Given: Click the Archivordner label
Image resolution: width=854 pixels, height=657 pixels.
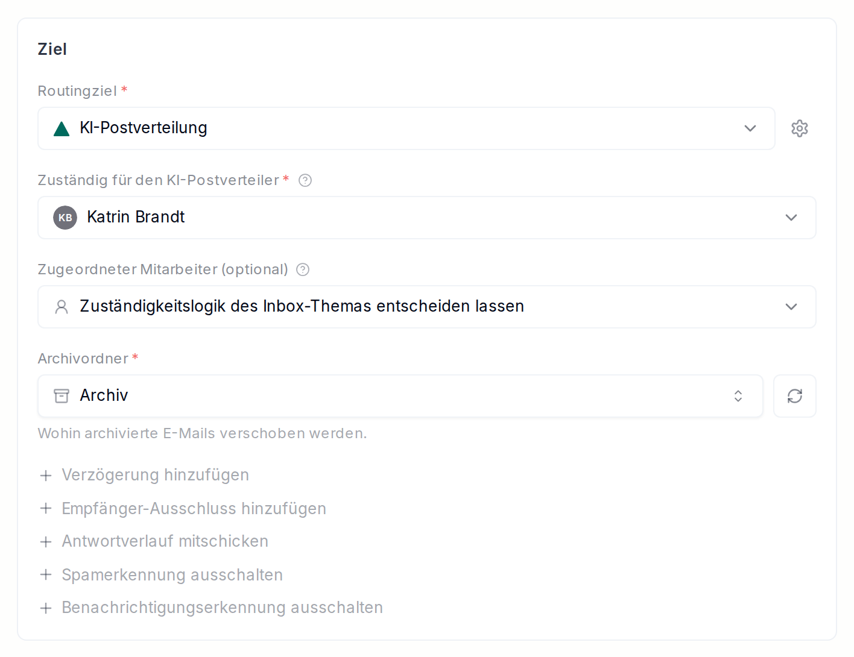Looking at the screenshot, I should (83, 359).
